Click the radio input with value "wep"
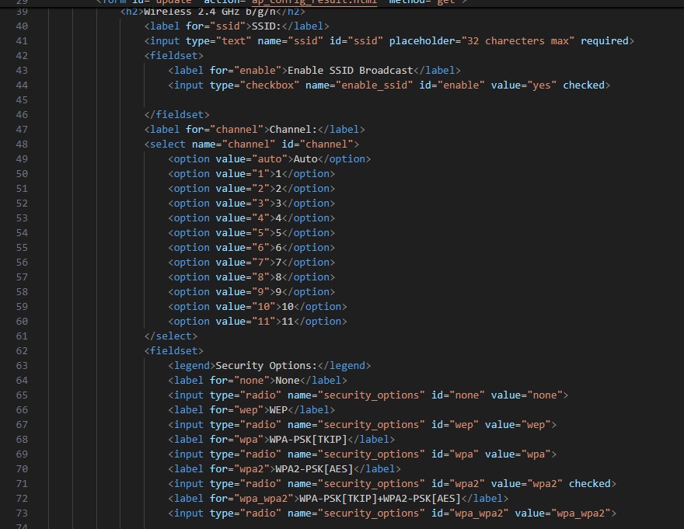Image resolution: width=684 pixels, height=529 pixels. point(362,425)
